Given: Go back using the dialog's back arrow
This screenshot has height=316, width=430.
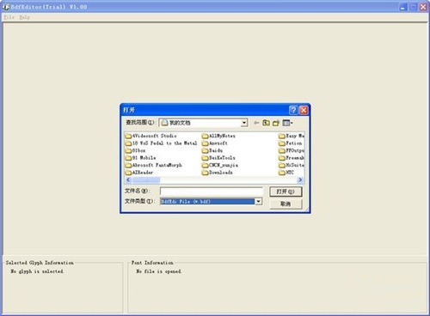Looking at the screenshot, I should pos(256,123).
